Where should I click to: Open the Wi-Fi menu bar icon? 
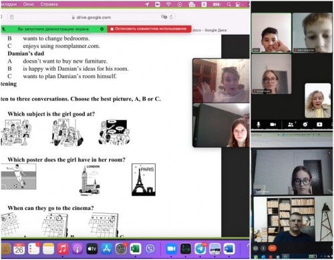click(168, 4)
